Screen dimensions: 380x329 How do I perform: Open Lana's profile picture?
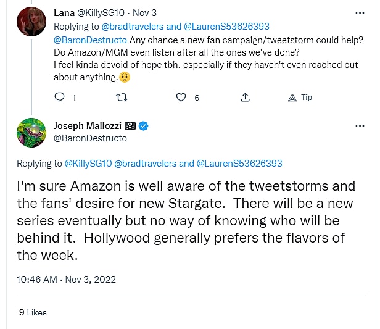coord(31,22)
